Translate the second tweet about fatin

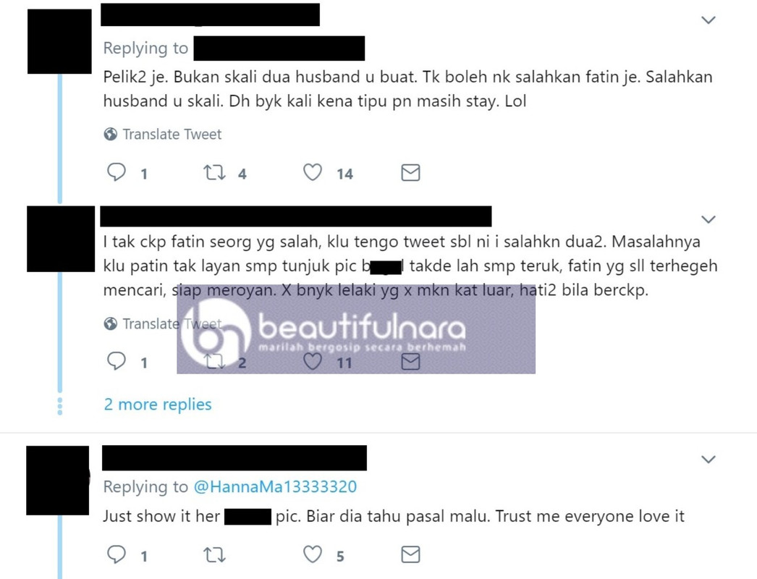click(163, 323)
